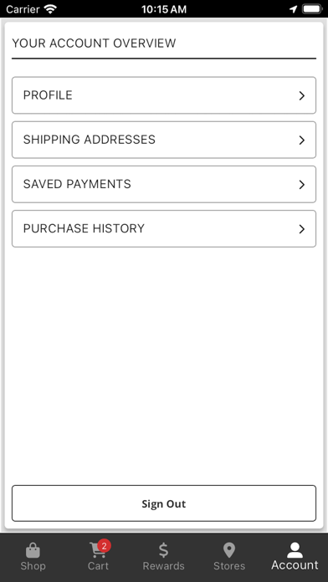The image size is (328, 582).
Task: Open the SAVED PAYMENTS row
Action: click(164, 185)
